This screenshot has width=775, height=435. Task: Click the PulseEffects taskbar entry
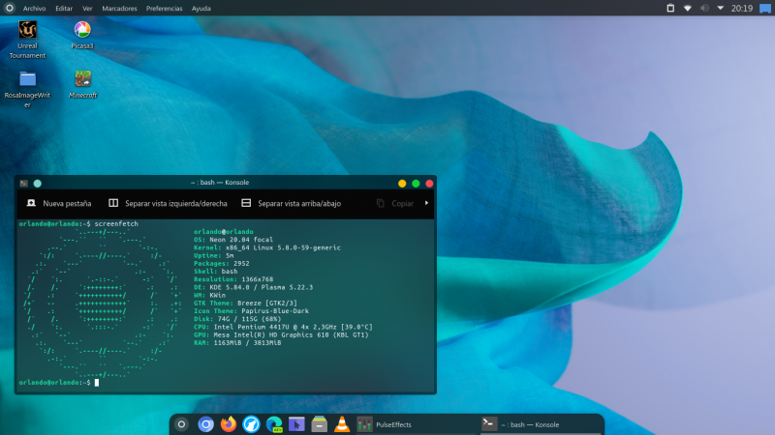(x=387, y=423)
